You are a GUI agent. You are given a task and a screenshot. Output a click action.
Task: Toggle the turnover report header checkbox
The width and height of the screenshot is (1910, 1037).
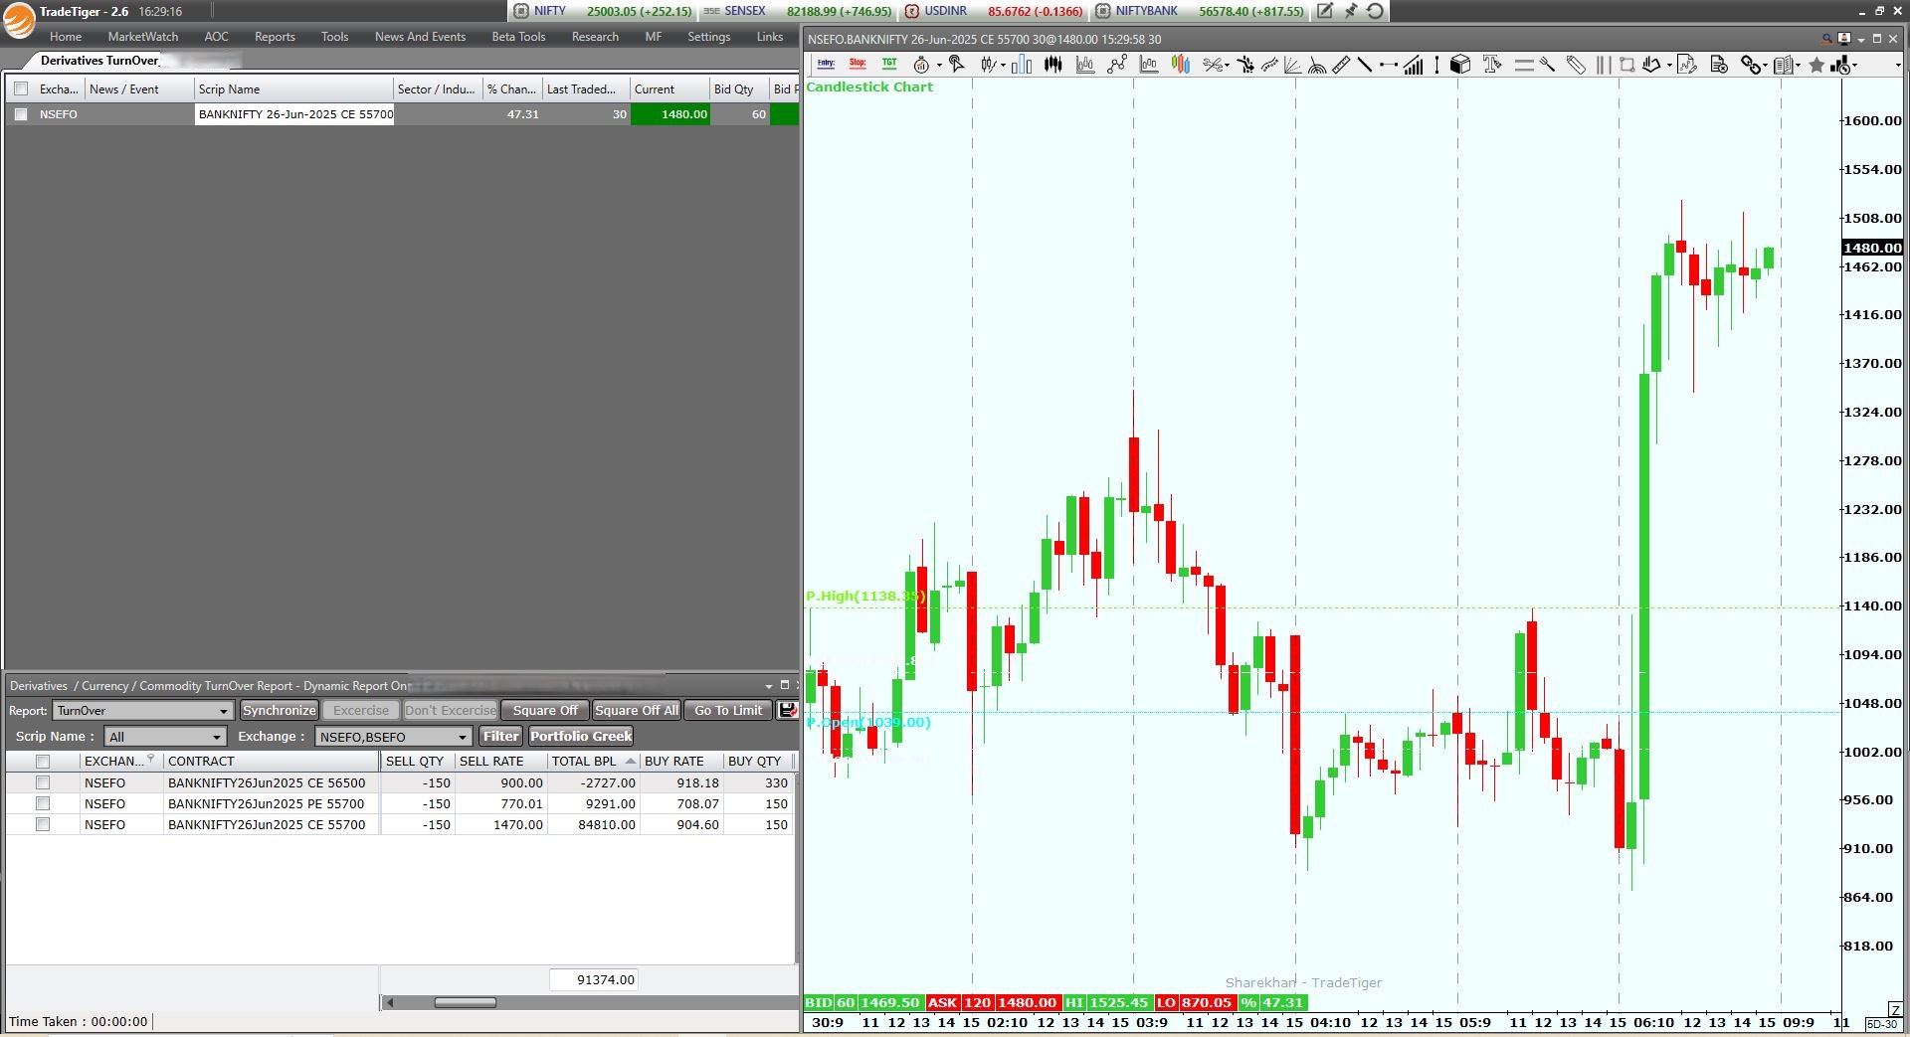click(43, 761)
